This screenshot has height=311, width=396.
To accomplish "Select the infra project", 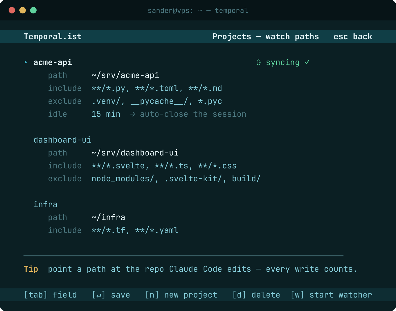I will tap(45, 204).
